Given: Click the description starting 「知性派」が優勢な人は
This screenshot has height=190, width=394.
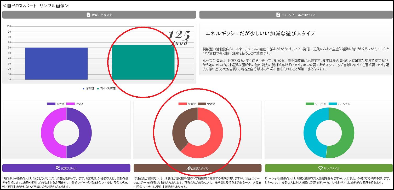Looking at the screenshot, I should coord(66,183).
